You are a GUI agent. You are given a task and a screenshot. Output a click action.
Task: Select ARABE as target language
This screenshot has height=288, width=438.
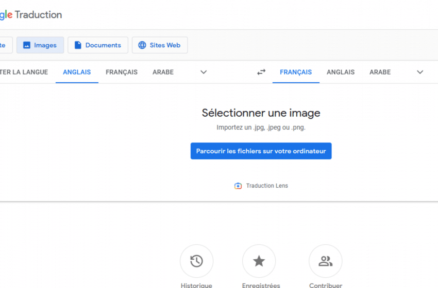[x=380, y=72]
